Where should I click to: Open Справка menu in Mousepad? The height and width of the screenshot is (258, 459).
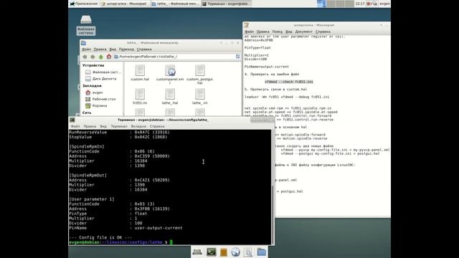(323, 32)
